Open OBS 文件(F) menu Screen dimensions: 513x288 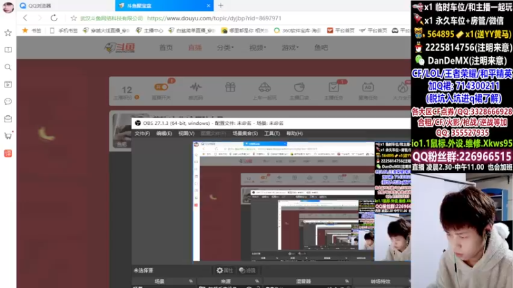pos(142,133)
